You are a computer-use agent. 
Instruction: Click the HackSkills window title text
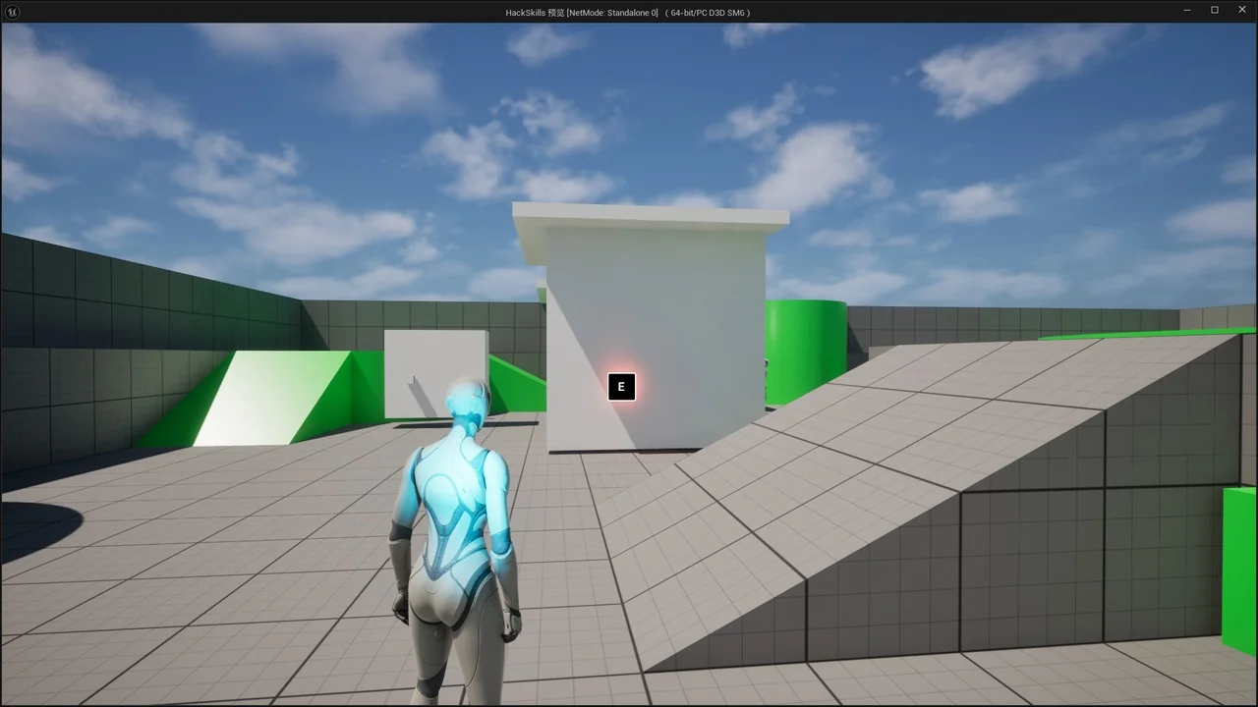click(628, 13)
